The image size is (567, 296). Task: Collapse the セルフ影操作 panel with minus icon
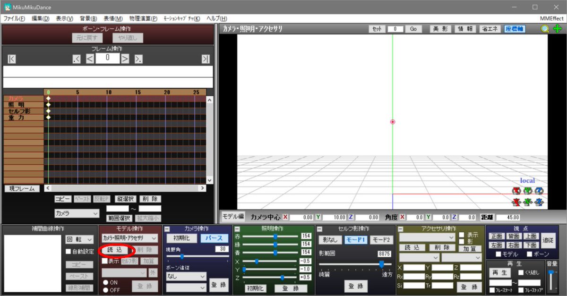[319, 229]
